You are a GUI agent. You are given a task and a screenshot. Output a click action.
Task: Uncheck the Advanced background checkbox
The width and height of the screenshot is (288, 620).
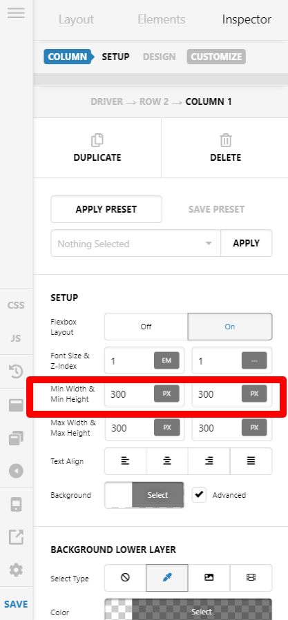[200, 494]
